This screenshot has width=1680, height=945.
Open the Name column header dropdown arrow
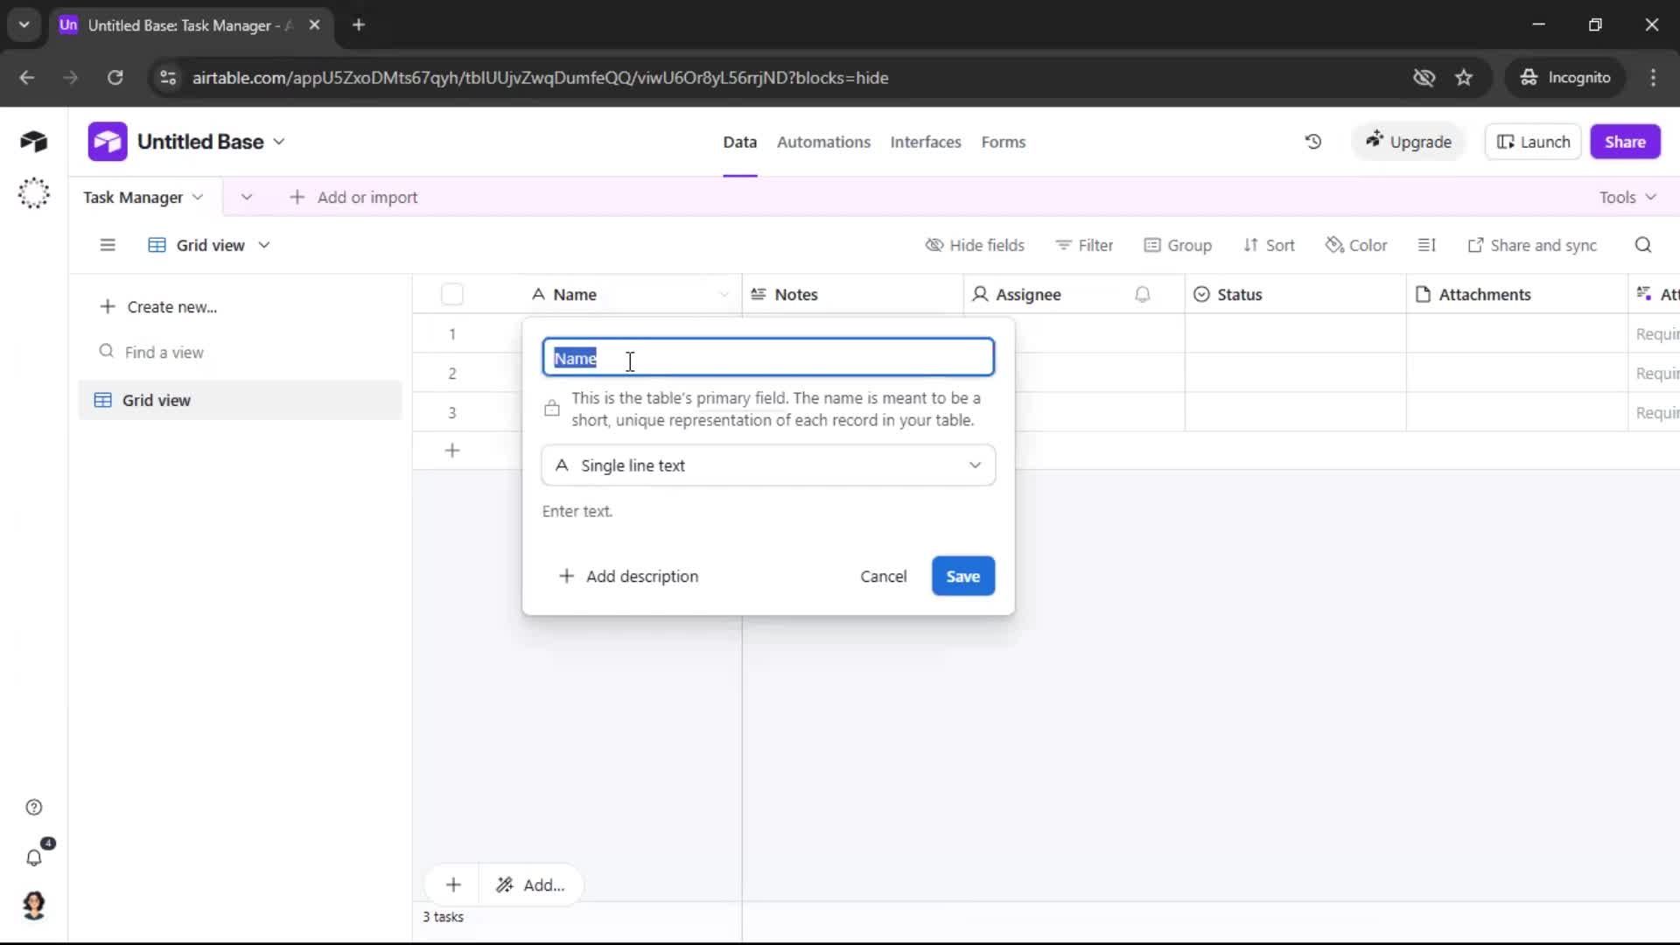724,295
